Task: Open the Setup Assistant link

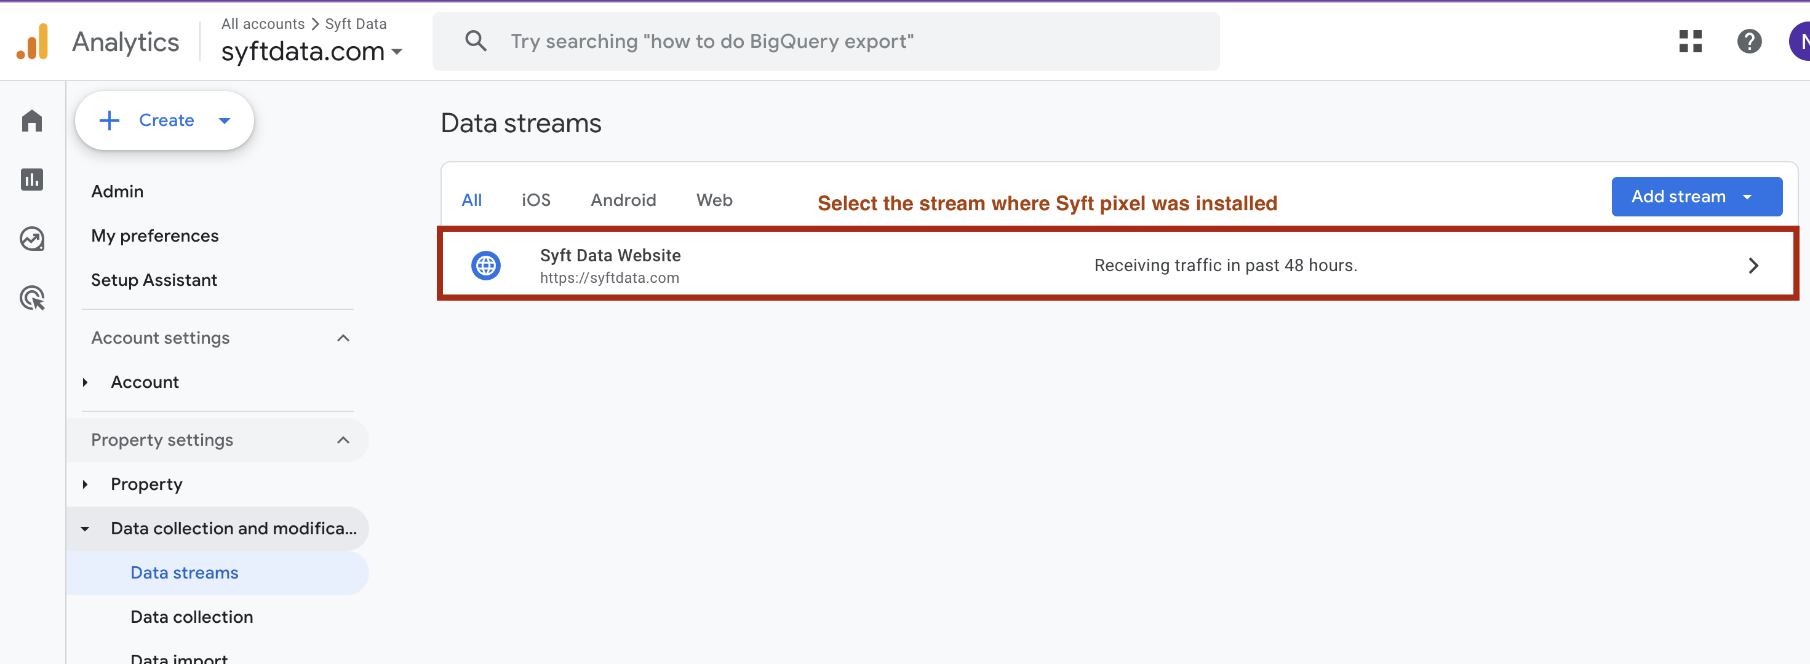Action: [x=154, y=280]
